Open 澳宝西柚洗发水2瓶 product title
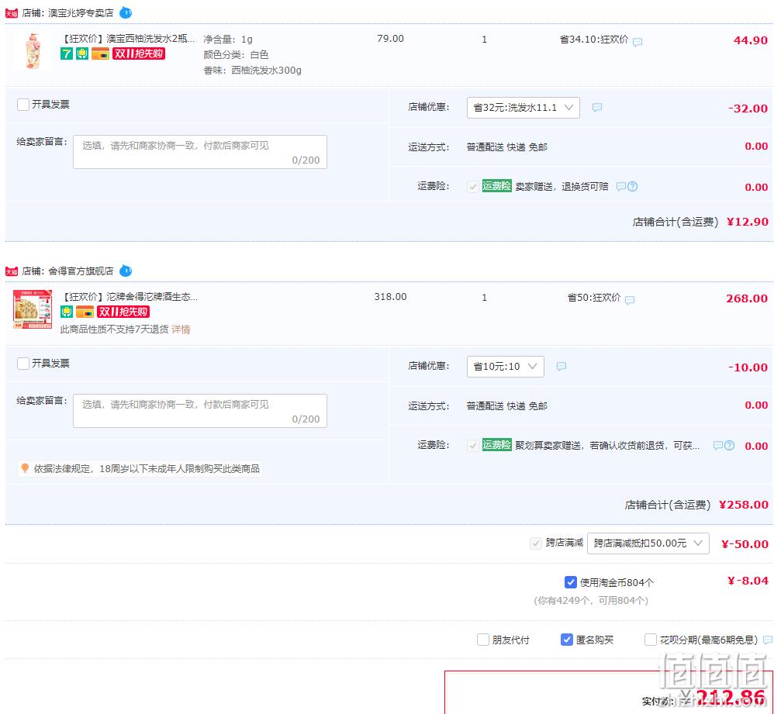The width and height of the screenshot is (774, 714). point(128,39)
